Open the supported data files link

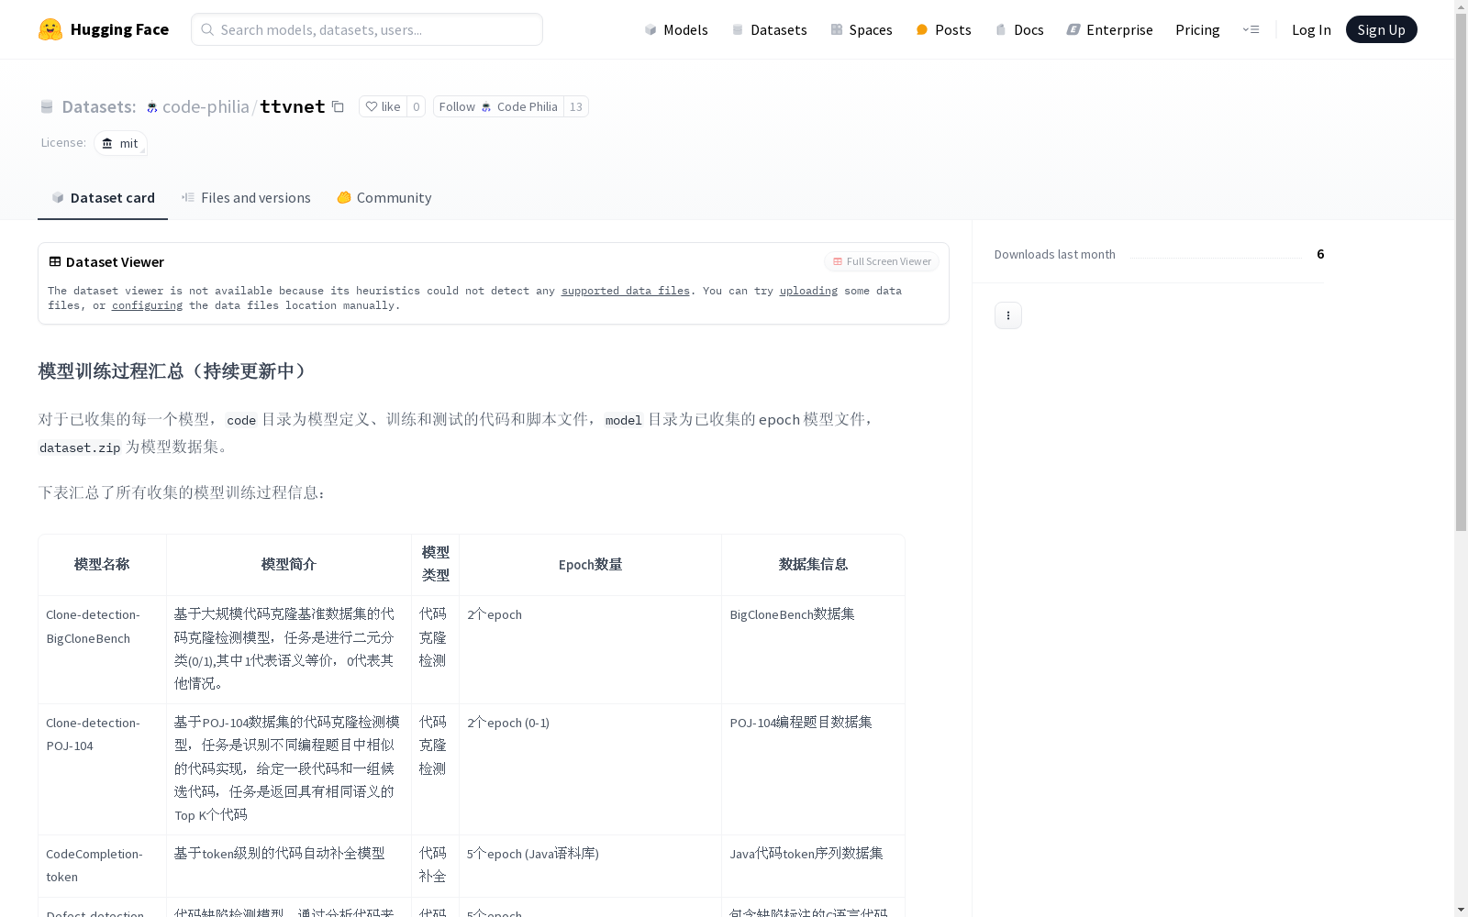(x=626, y=291)
